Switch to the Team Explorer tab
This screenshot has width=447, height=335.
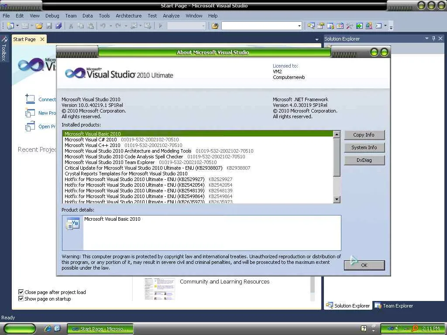(394, 306)
